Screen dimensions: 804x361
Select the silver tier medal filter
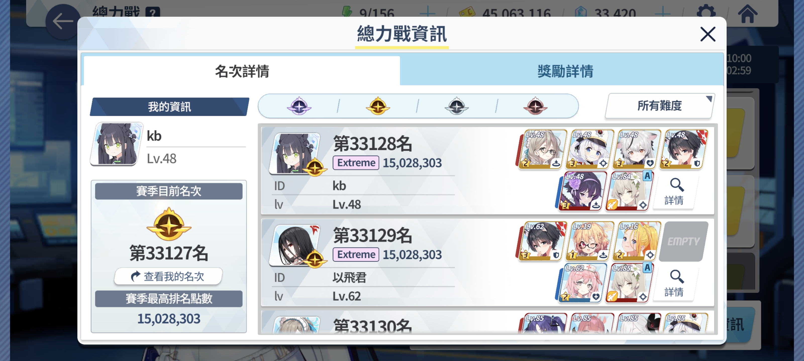tap(456, 106)
